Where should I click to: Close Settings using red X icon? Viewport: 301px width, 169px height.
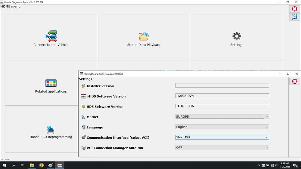pos(295,81)
